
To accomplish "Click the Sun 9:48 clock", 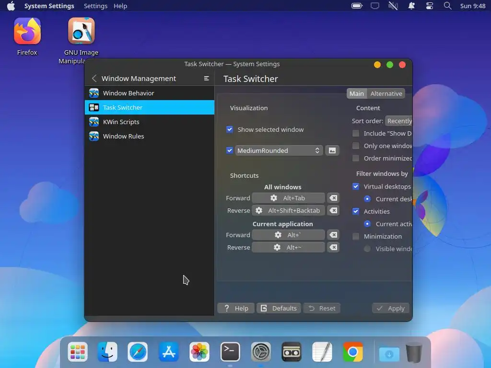I will pos(472,6).
